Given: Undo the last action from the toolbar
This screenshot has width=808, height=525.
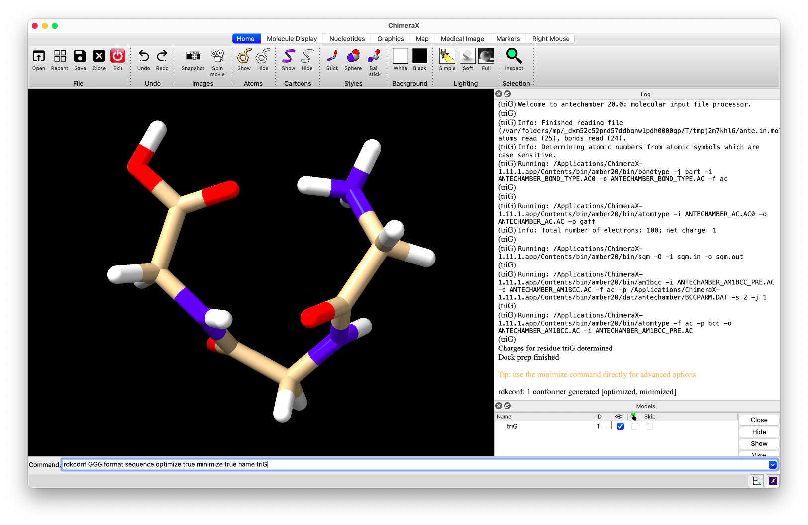Looking at the screenshot, I should tap(143, 60).
